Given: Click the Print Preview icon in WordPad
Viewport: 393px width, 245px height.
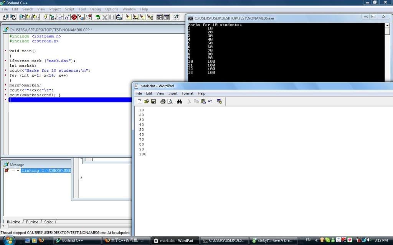Looking at the screenshot, I should pyautogui.click(x=170, y=101).
